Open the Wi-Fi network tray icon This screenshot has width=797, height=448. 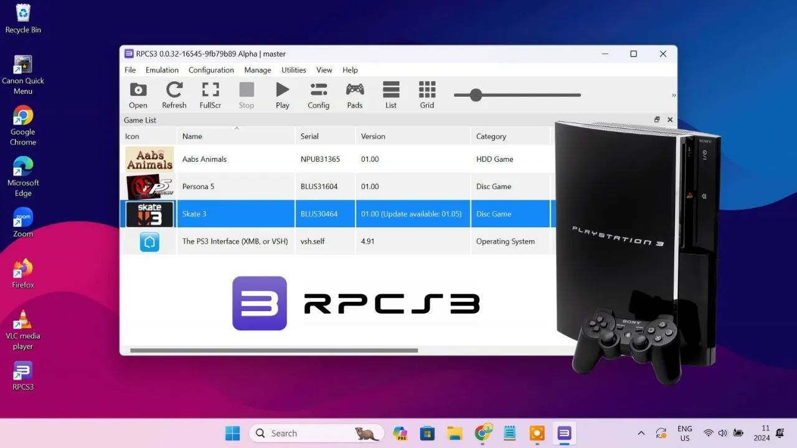[708, 433]
